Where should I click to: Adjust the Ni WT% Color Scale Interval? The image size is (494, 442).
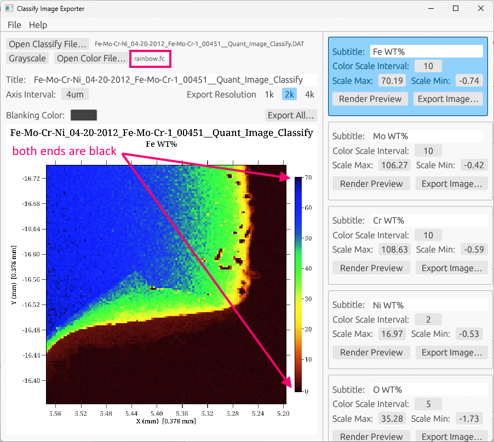[428, 319]
